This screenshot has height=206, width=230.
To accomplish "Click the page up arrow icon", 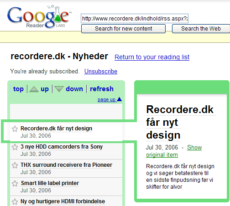I will point(120,99).
